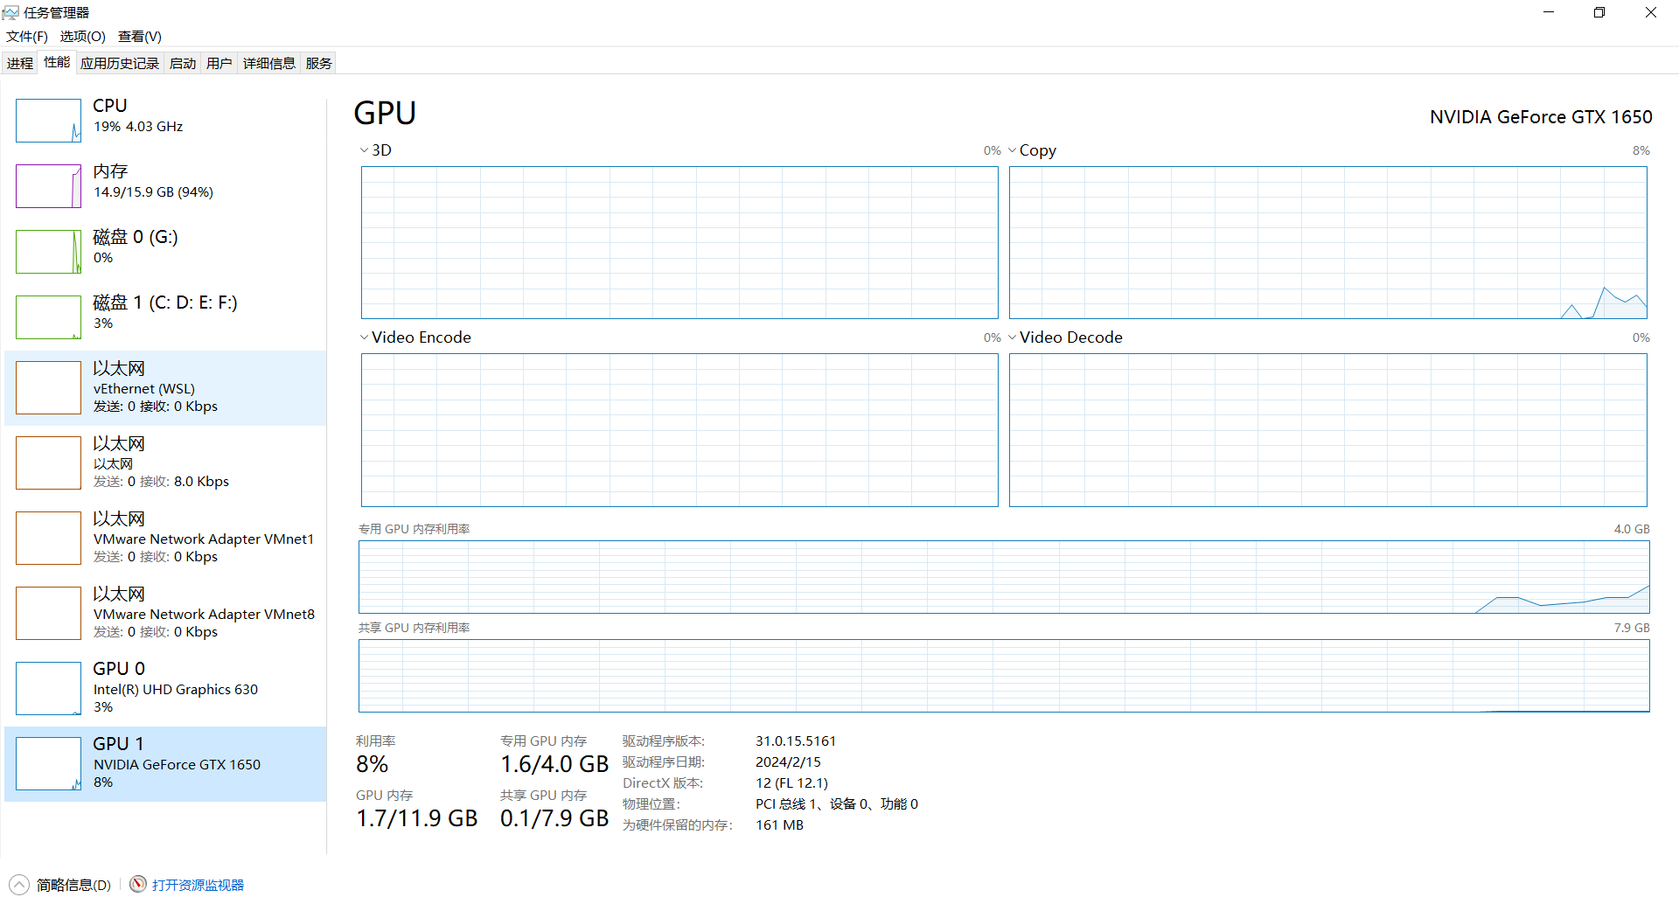Click the dedicated GPU memory value 1.6/4.0 GB
Screen dimensions: 1679x911
pos(554,764)
